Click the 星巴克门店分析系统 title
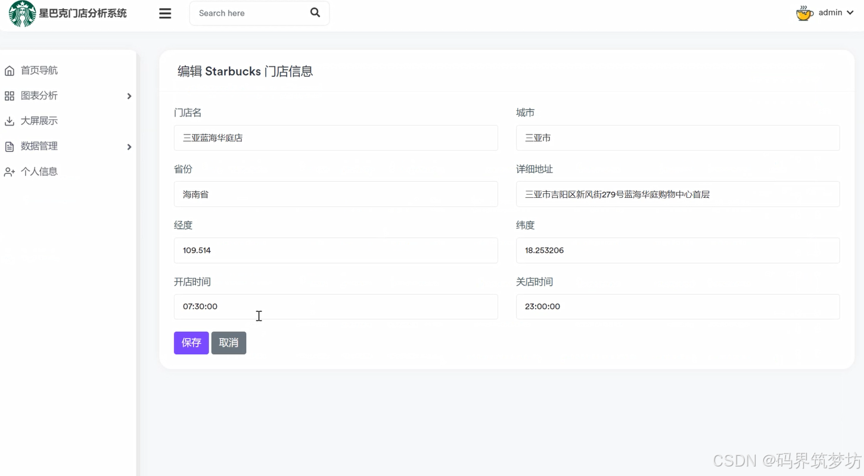The image size is (864, 476). tap(83, 13)
